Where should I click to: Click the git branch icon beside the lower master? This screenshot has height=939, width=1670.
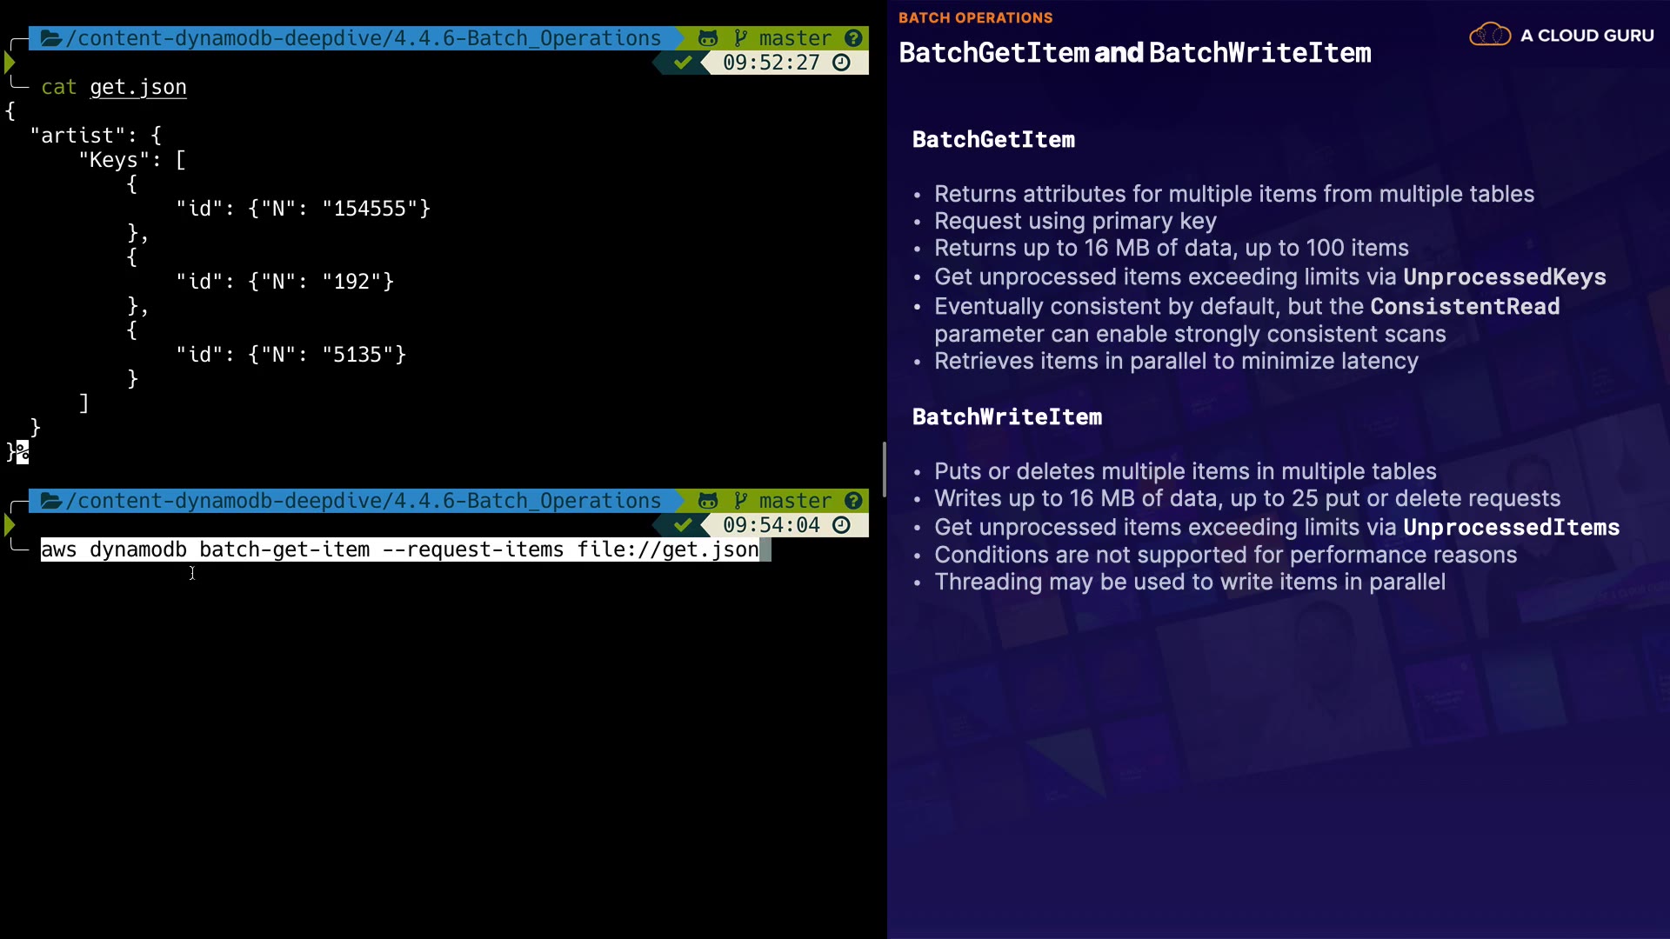[x=740, y=501]
